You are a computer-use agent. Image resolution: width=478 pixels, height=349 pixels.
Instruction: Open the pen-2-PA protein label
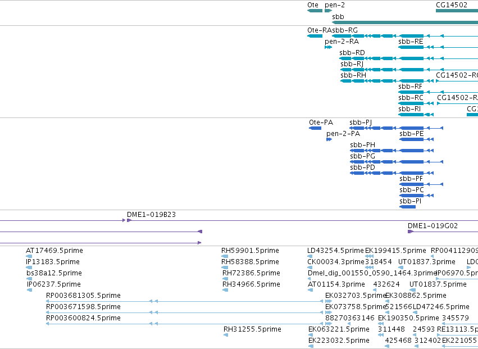tap(343, 134)
